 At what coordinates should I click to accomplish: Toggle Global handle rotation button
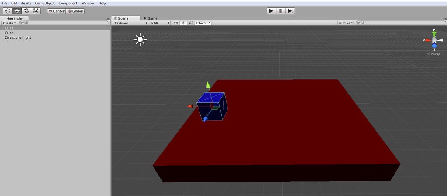tap(75, 11)
